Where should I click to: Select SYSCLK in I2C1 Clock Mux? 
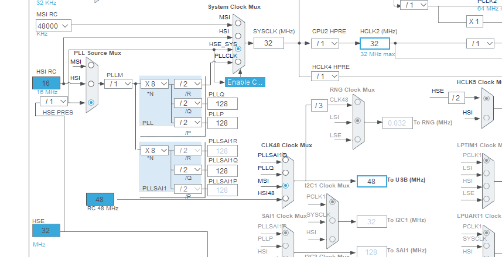click(x=332, y=220)
